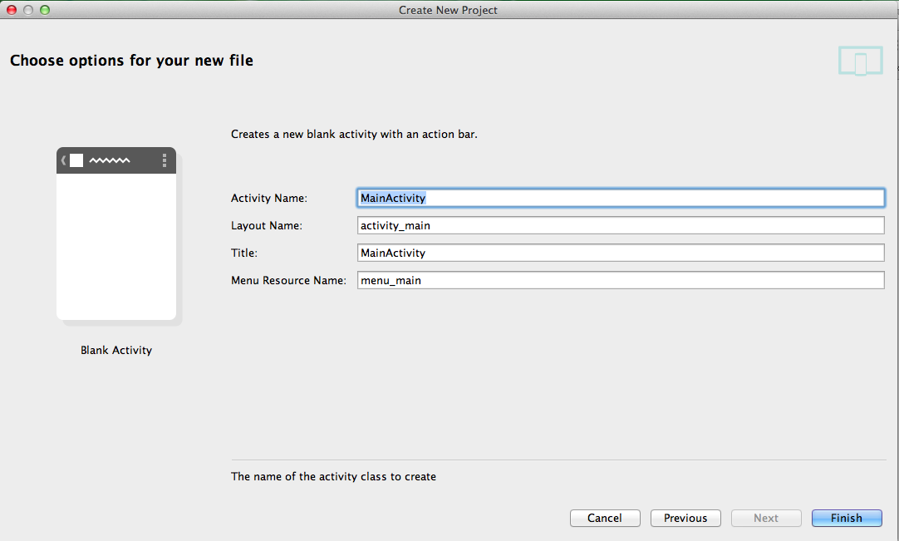The height and width of the screenshot is (541, 899).
Task: Select the Blank Activity preview thumbnail
Action: (116, 234)
